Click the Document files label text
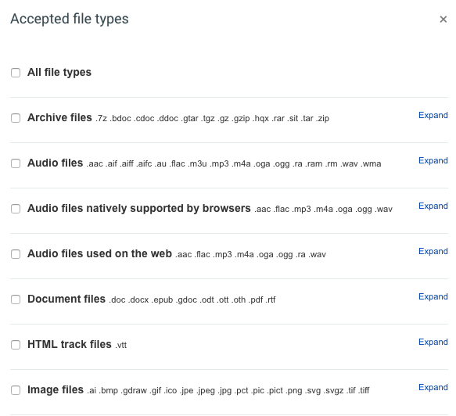The image size is (456, 416). [66, 299]
